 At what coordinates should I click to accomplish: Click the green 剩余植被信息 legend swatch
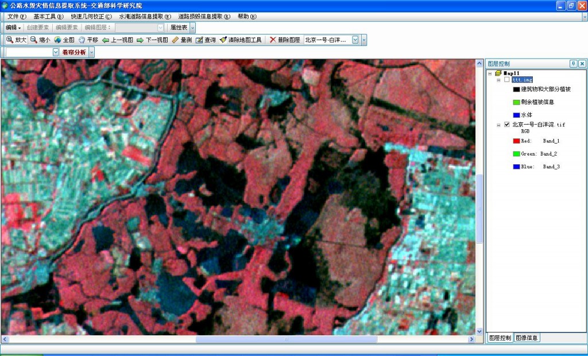[x=516, y=102]
